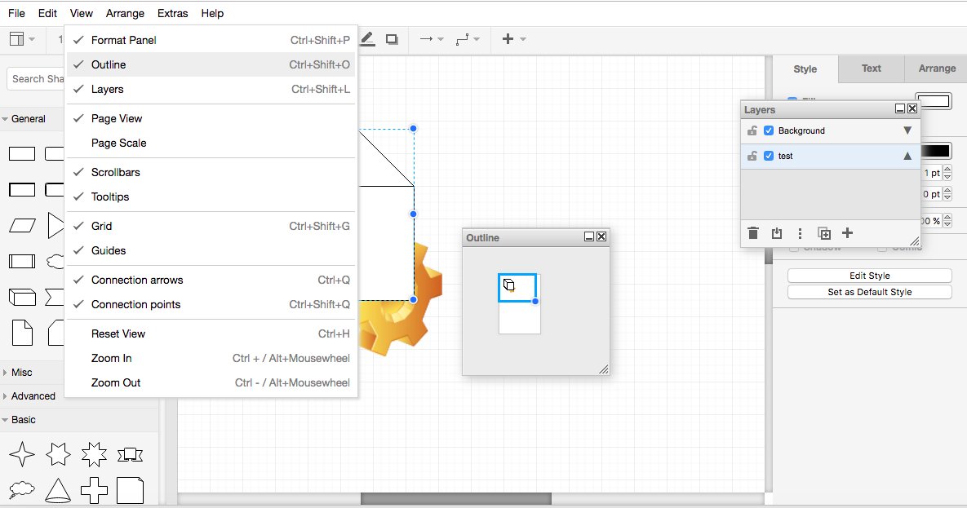Select the parallelogram shape
Viewport: 967px width, 508px height.
22,226
